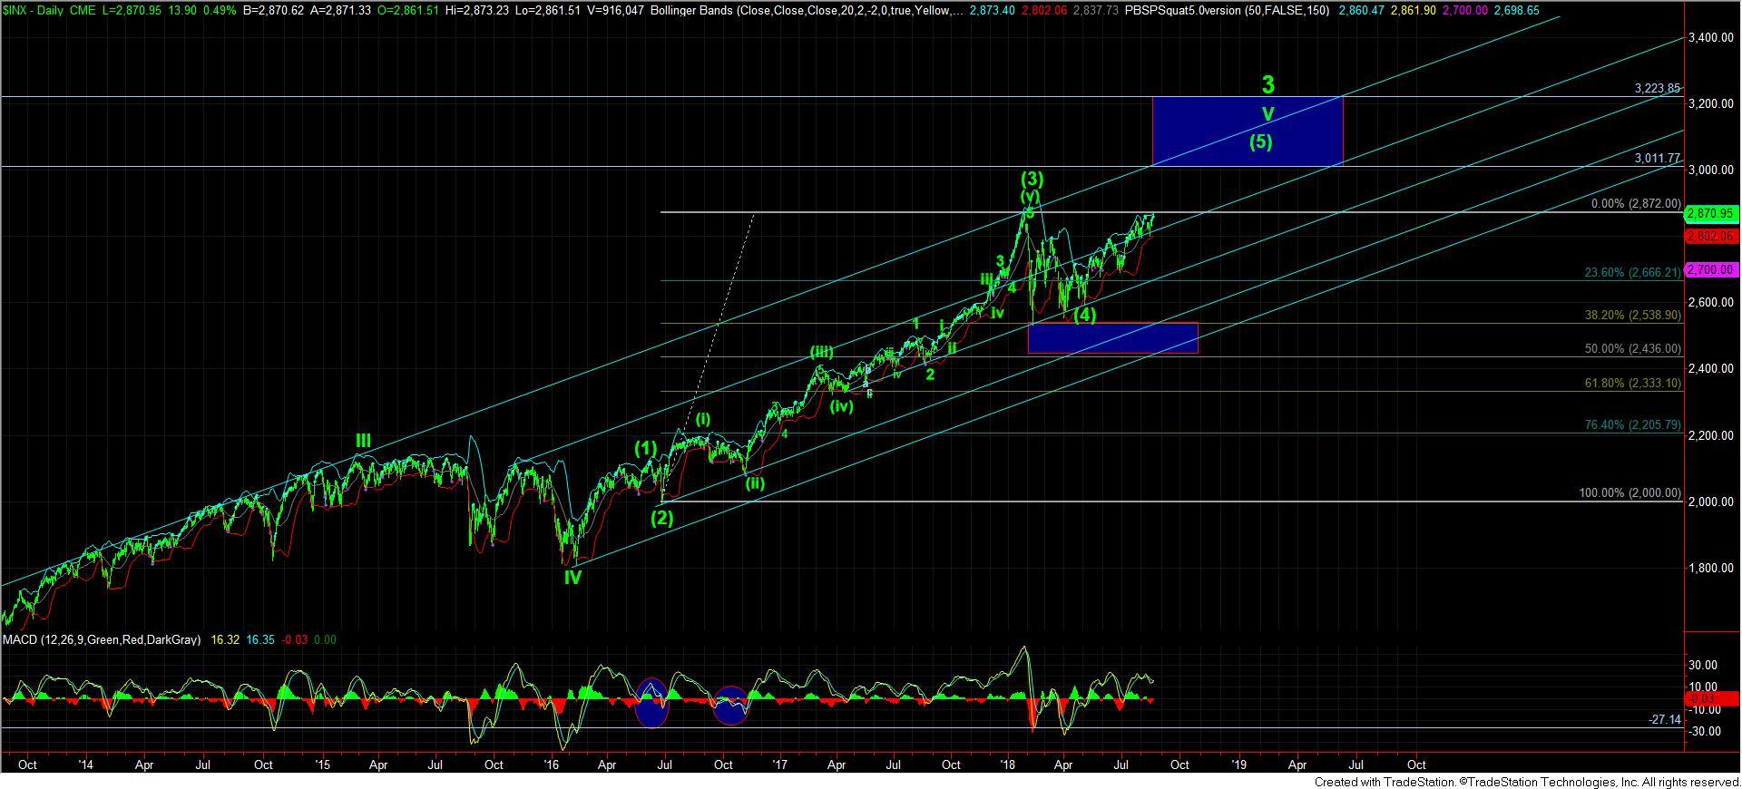Click the Created with TradeStation credit text
Screen dimensions: 1742x789
1526,782
